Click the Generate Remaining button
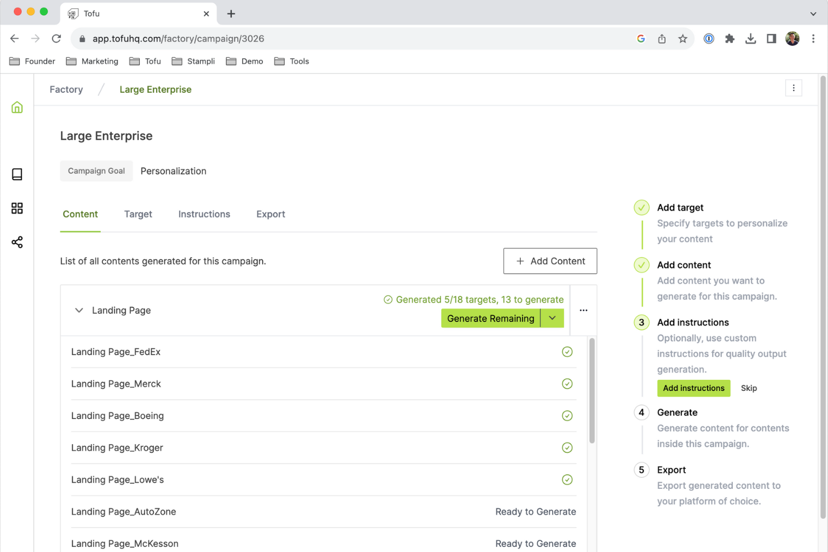Screen dimensions: 828x552 pos(491,318)
